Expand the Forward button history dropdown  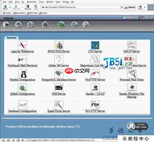pos(22,7)
